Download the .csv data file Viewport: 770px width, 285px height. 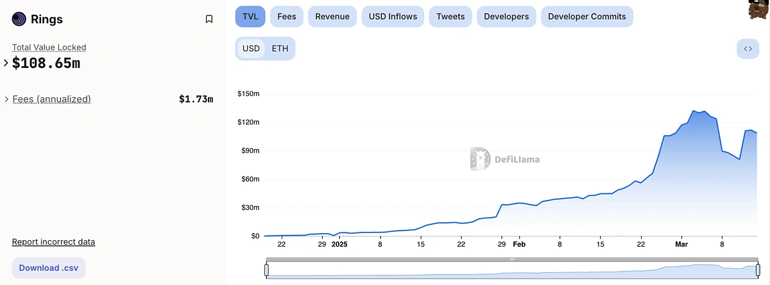click(x=49, y=268)
